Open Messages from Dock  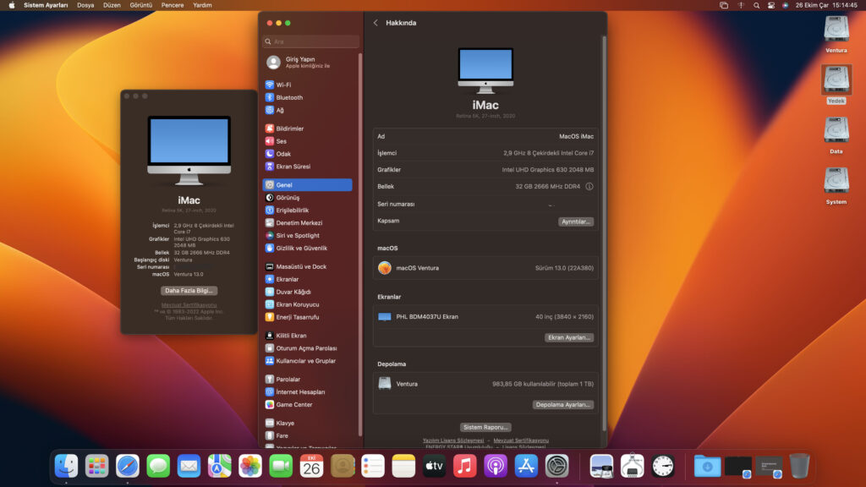click(158, 466)
